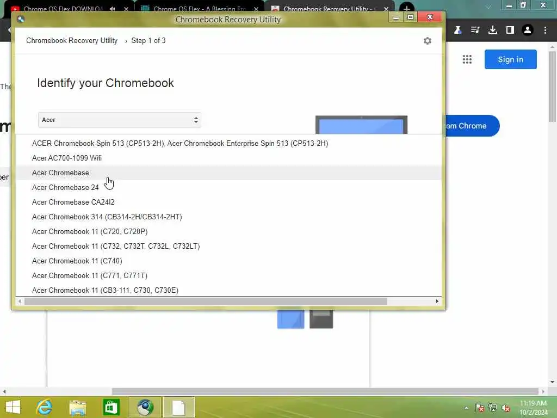The width and height of the screenshot is (557, 418).
Task: Click the Sign in button
Action: (x=510, y=59)
